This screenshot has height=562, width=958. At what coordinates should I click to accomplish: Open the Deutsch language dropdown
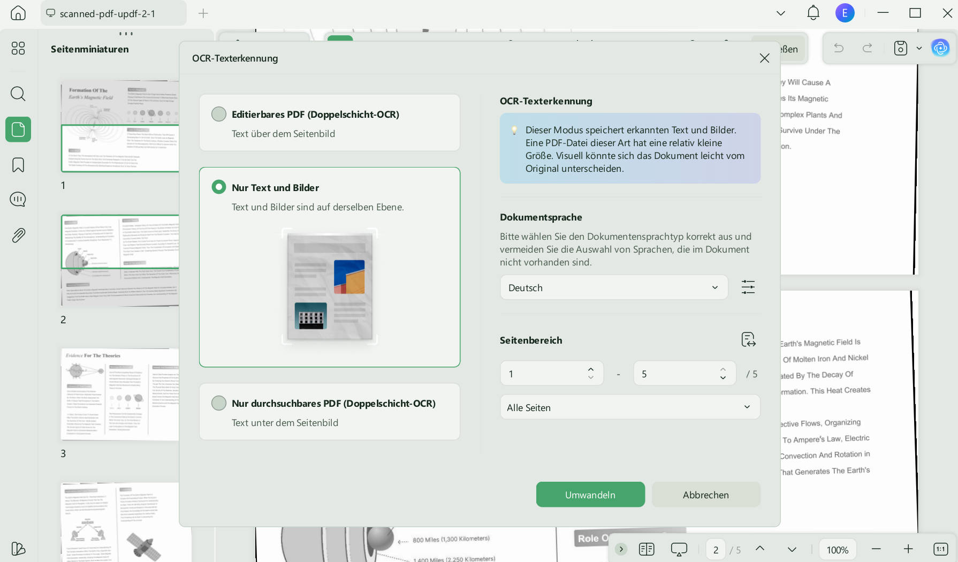click(x=614, y=287)
